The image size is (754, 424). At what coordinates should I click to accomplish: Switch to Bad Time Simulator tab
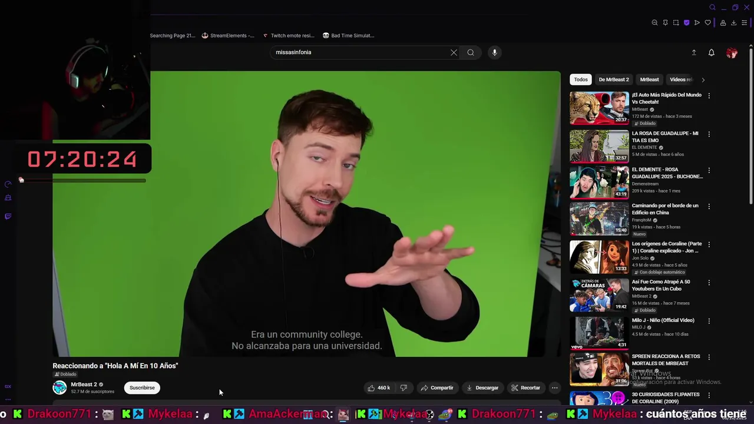click(348, 35)
